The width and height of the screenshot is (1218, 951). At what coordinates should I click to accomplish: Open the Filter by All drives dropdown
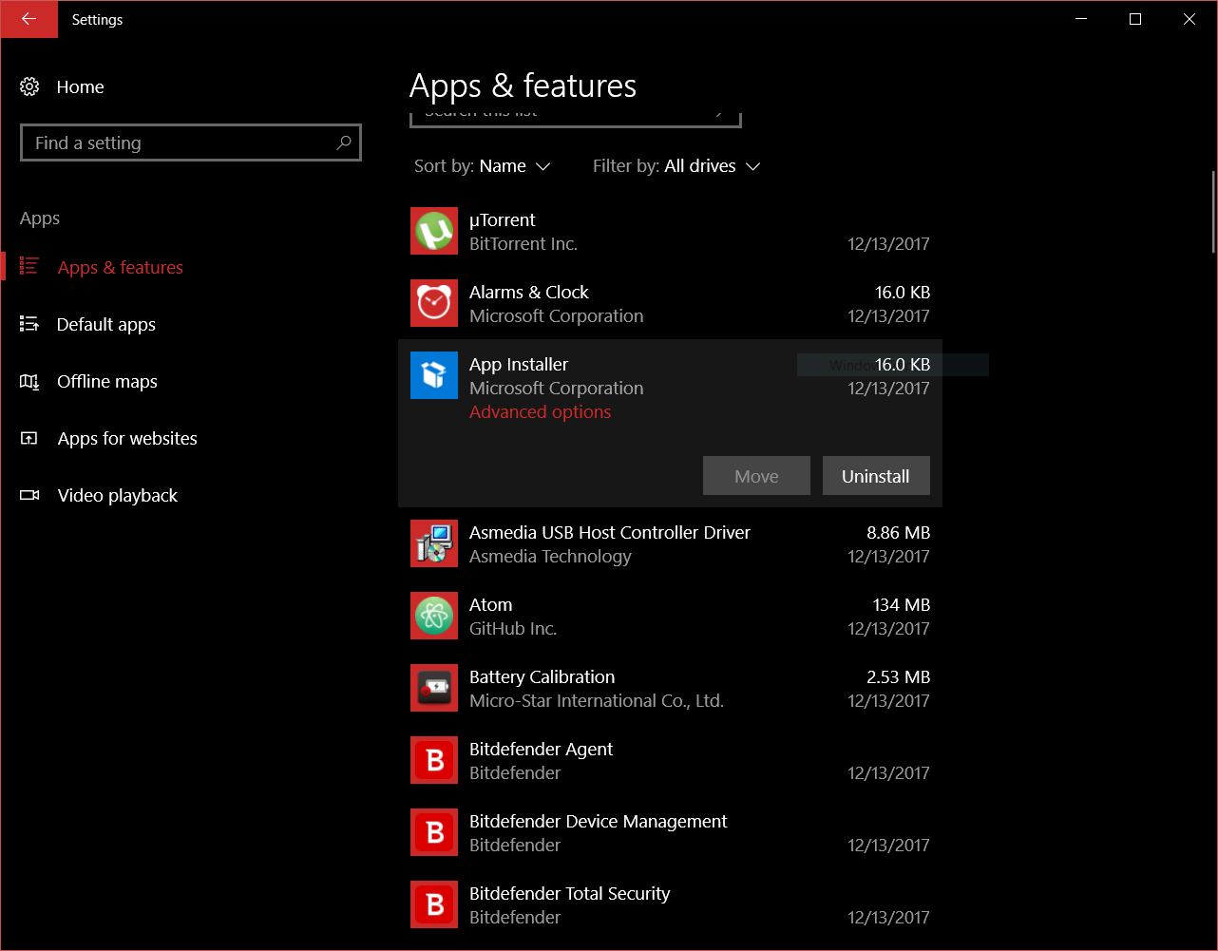click(676, 166)
